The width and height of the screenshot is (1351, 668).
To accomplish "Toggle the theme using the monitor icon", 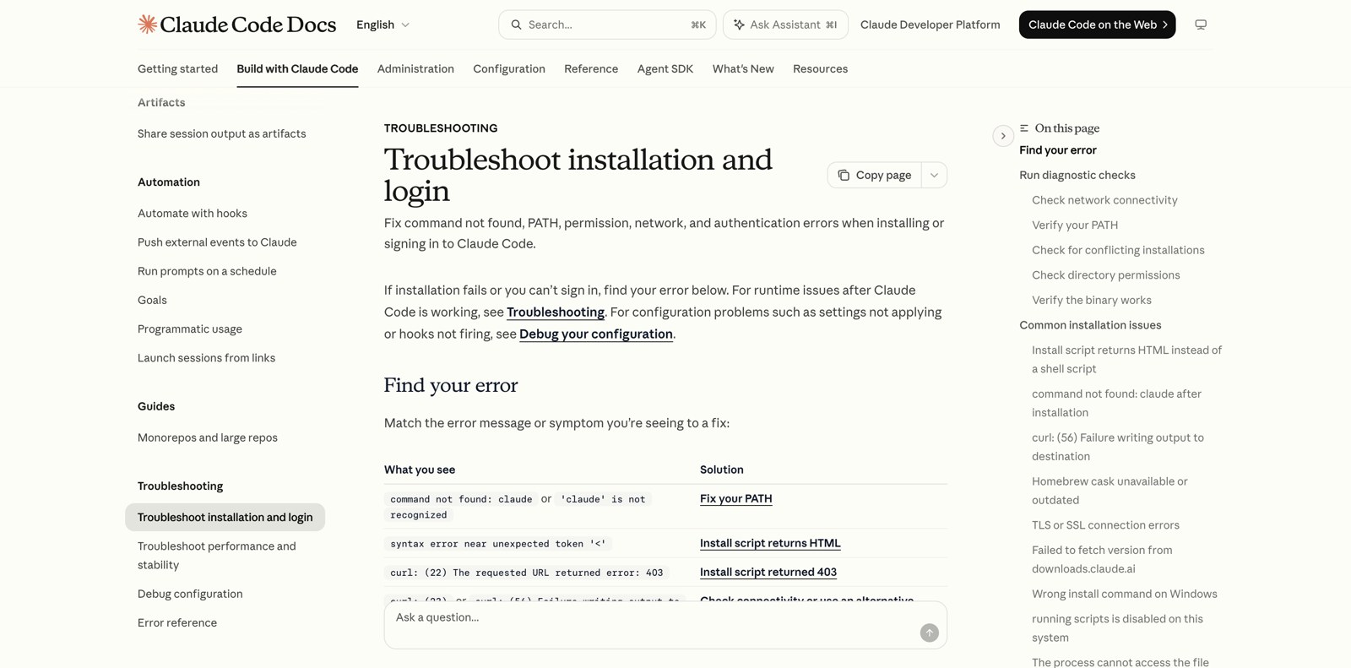I will tap(1201, 24).
